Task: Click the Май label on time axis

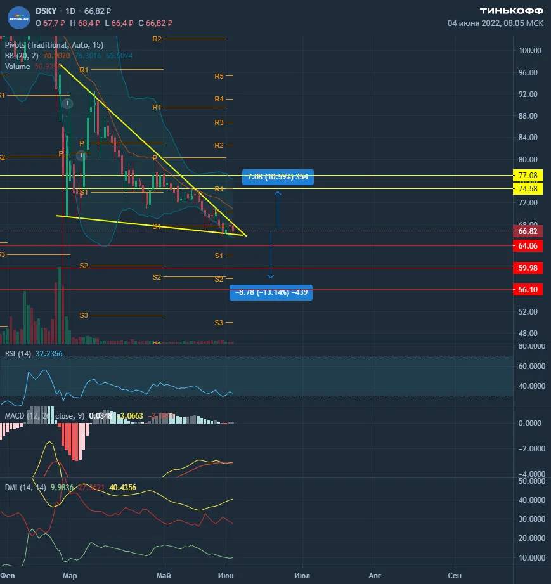Action: [164, 575]
